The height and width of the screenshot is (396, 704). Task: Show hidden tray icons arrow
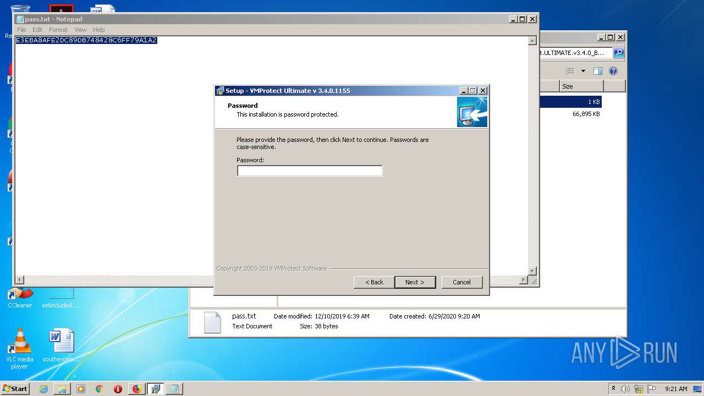(614, 389)
